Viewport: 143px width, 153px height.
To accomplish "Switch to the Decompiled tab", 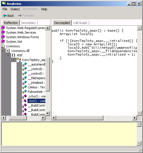I will click(x=62, y=23).
